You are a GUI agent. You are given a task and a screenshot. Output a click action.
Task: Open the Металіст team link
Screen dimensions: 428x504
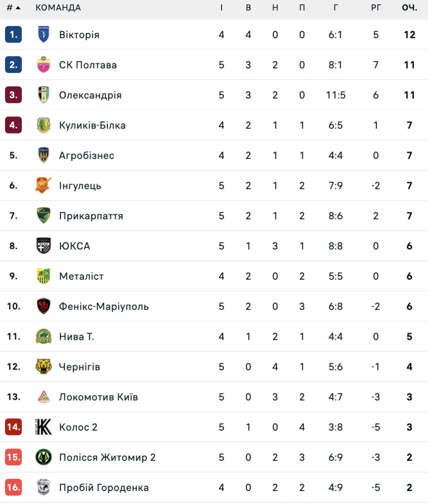coord(82,276)
